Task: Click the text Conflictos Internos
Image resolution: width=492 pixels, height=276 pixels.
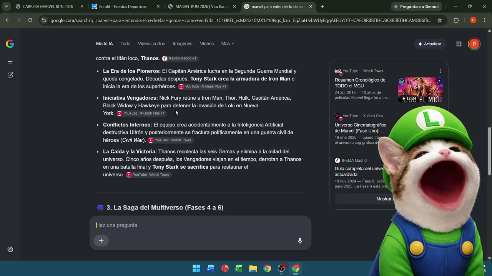Action: 128,125
